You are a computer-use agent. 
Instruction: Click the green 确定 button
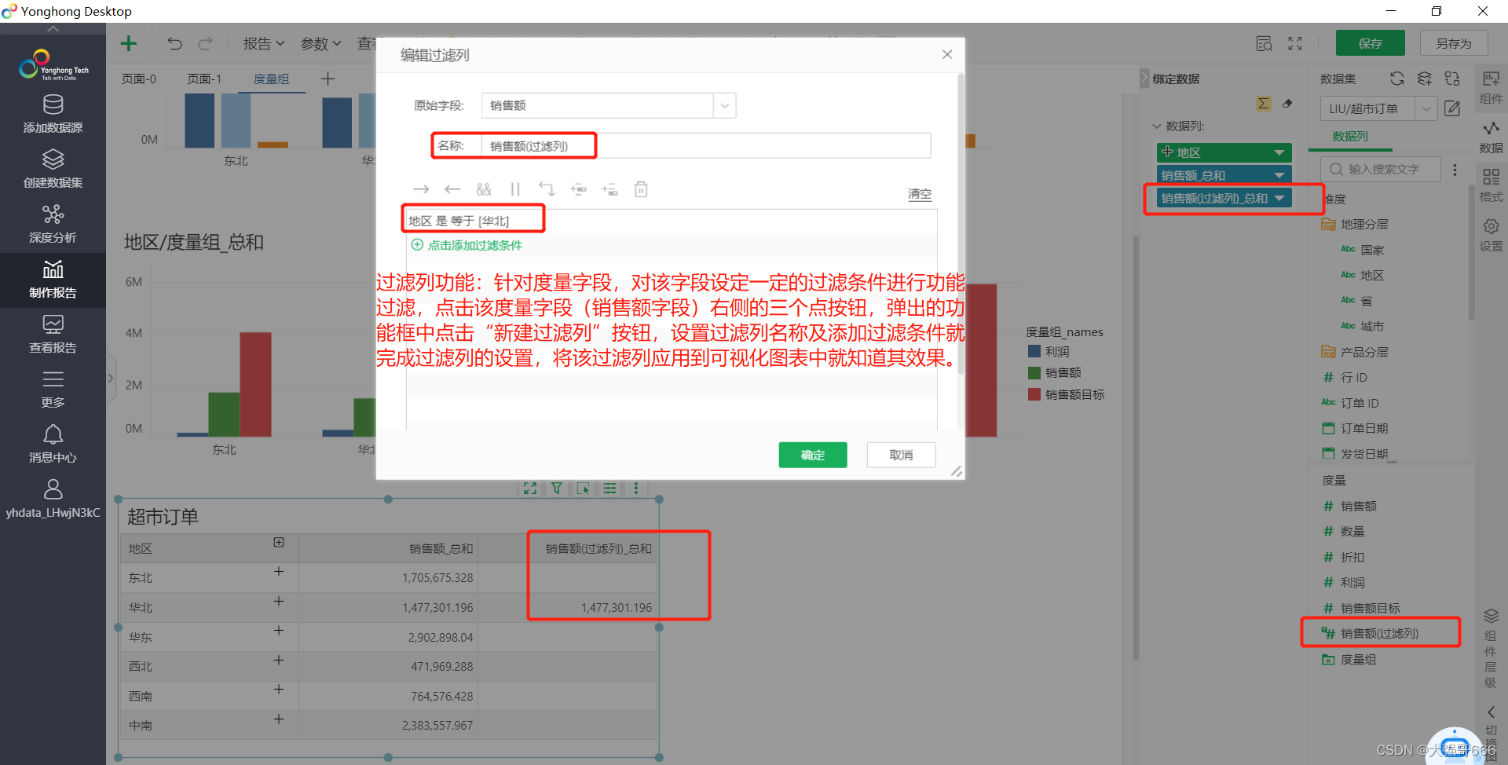[813, 455]
